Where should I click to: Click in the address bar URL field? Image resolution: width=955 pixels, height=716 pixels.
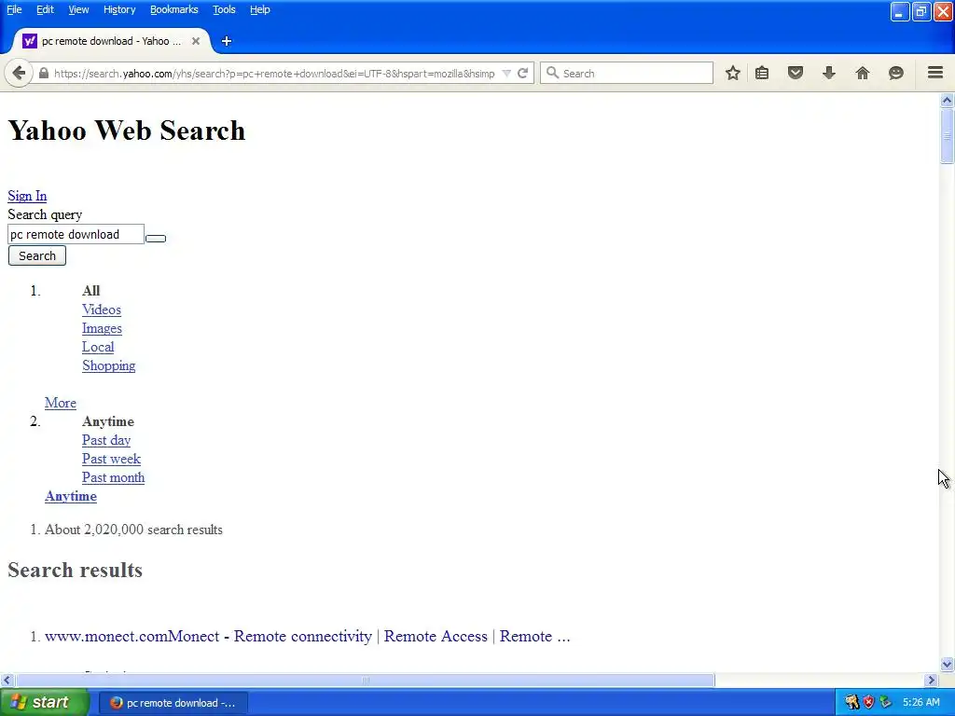(x=274, y=73)
